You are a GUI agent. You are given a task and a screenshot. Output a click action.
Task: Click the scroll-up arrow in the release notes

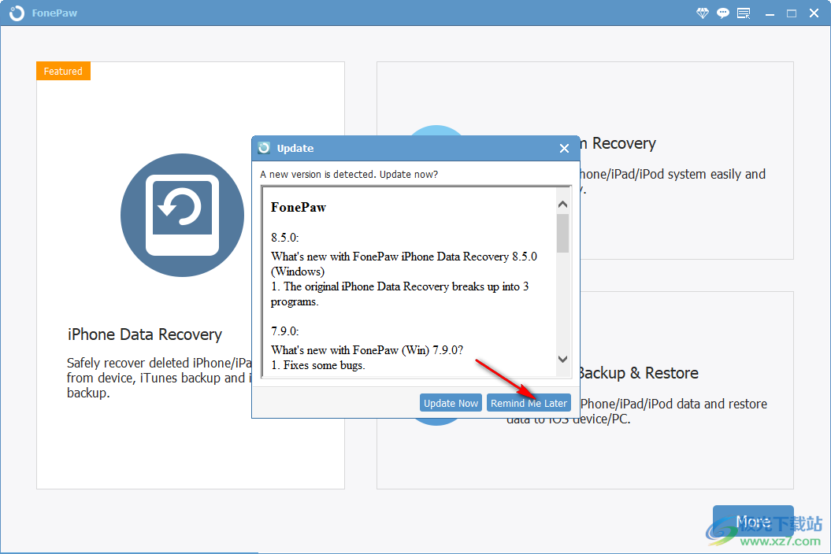pyautogui.click(x=562, y=203)
